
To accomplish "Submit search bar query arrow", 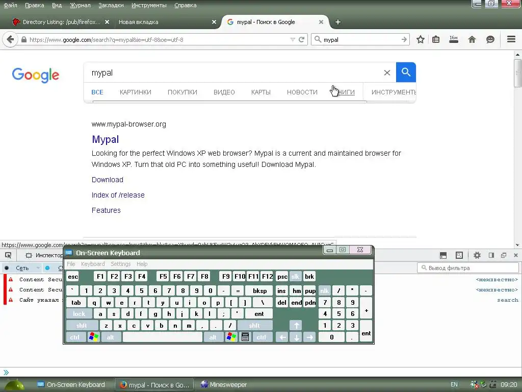I will coord(404,40).
